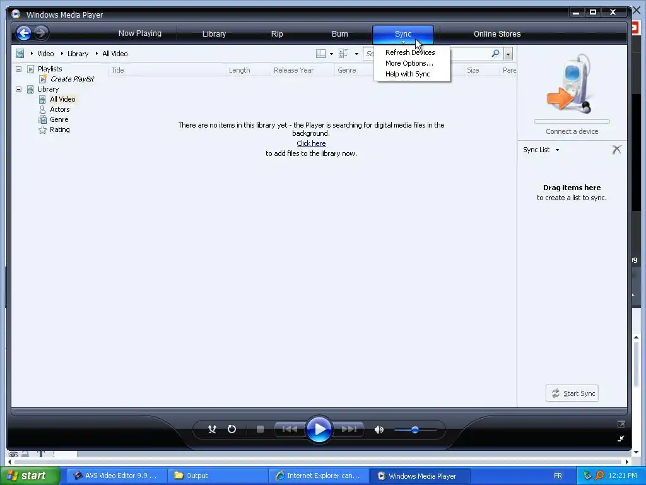Open the Windows start menu

pyautogui.click(x=30, y=476)
